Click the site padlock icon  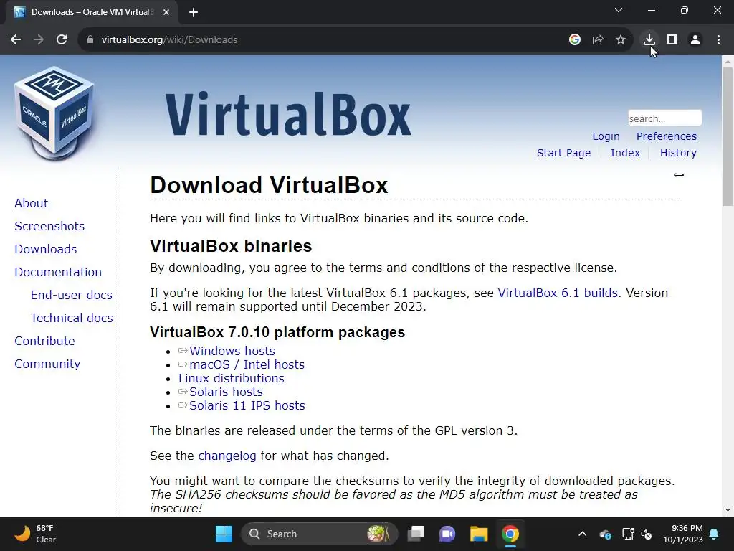[90, 40]
